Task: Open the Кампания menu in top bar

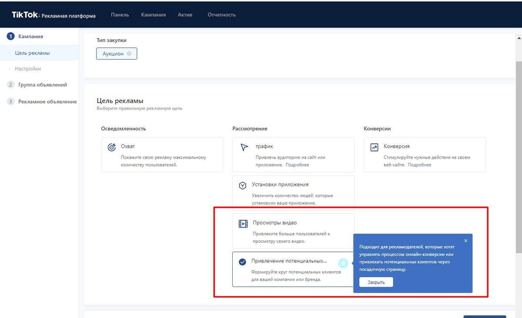Action: pyautogui.click(x=153, y=15)
